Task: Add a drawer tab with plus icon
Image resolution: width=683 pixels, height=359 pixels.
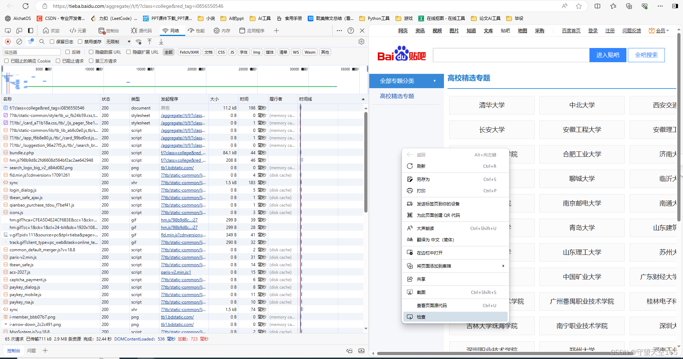Action: pyautogui.click(x=45, y=350)
